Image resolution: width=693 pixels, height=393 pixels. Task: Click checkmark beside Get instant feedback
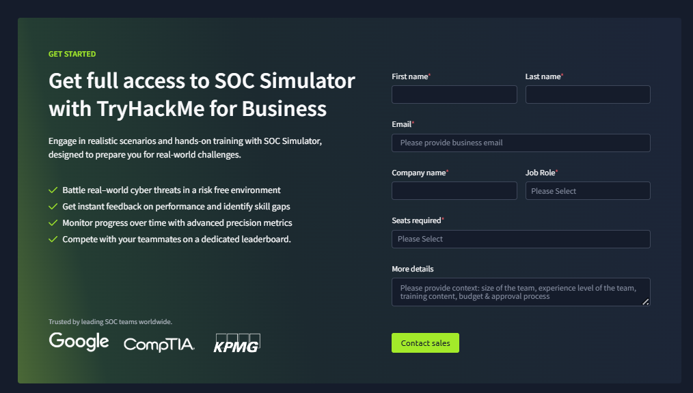click(x=53, y=207)
